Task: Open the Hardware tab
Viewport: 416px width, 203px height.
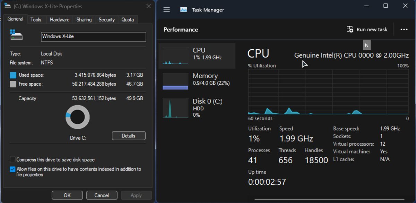Action: pos(59,20)
